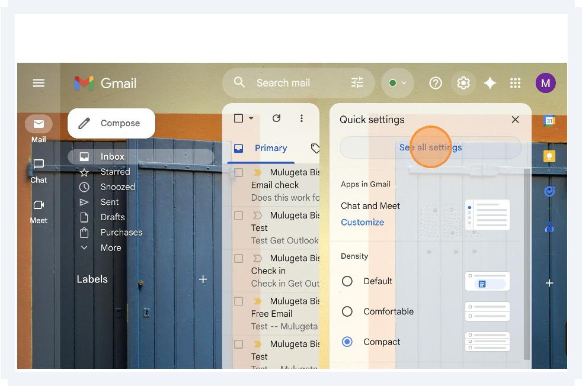Refresh the inbox message list
The image size is (582, 386).
pyautogui.click(x=276, y=118)
